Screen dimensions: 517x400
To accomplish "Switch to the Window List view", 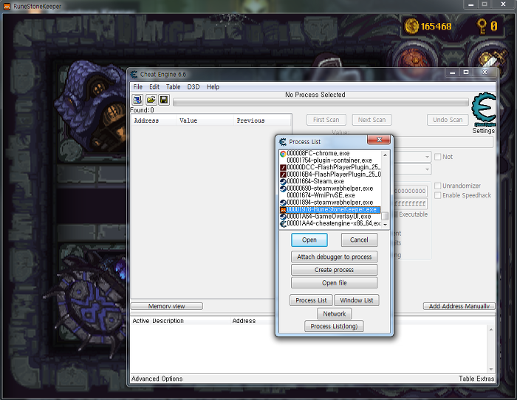I will (357, 300).
